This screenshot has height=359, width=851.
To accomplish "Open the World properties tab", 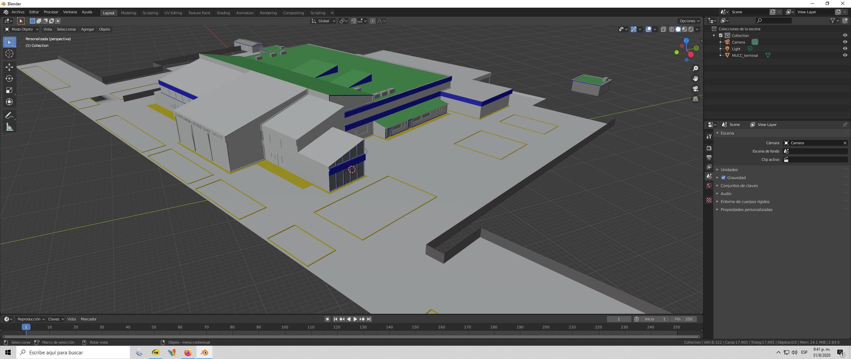I will (x=709, y=185).
